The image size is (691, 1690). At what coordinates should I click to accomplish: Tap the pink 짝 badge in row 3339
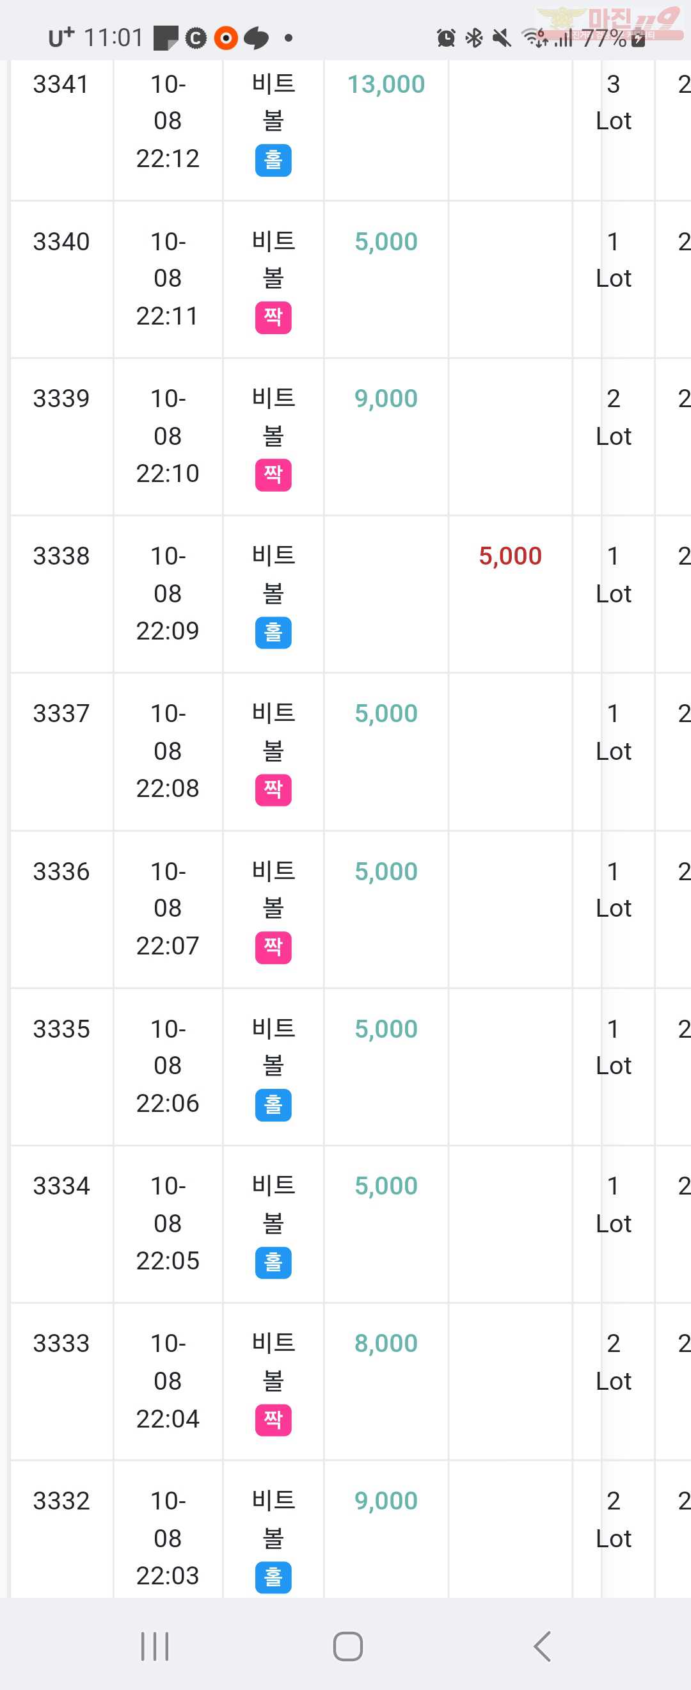point(273,475)
